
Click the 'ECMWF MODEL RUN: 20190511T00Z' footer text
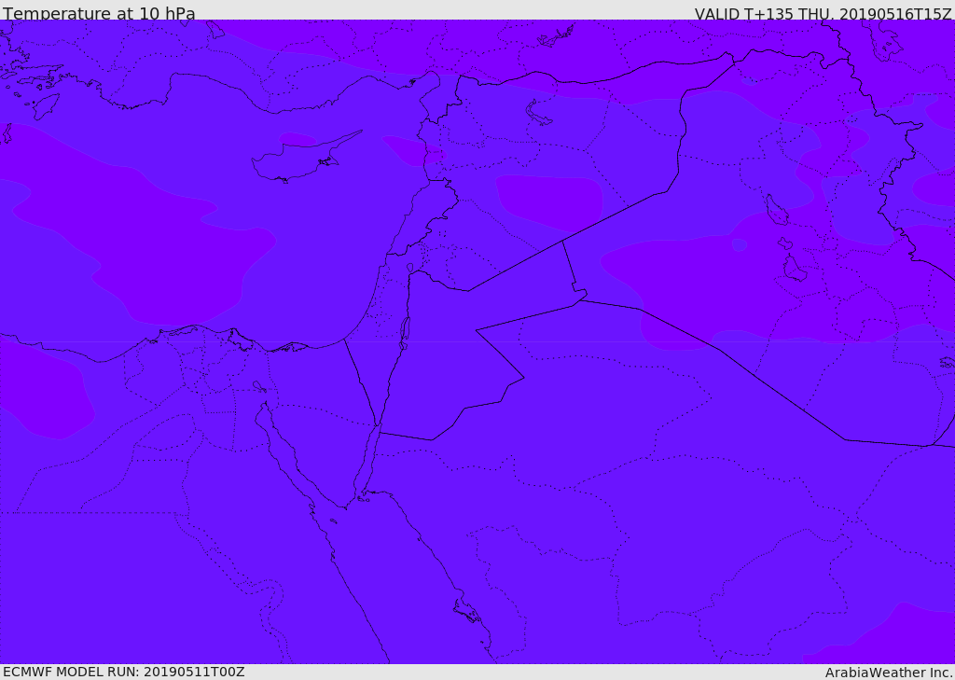coord(124,672)
